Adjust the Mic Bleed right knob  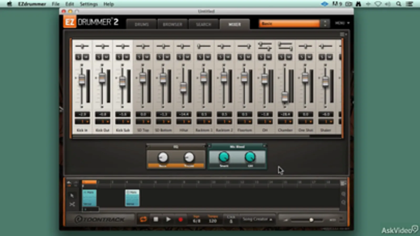click(x=250, y=157)
